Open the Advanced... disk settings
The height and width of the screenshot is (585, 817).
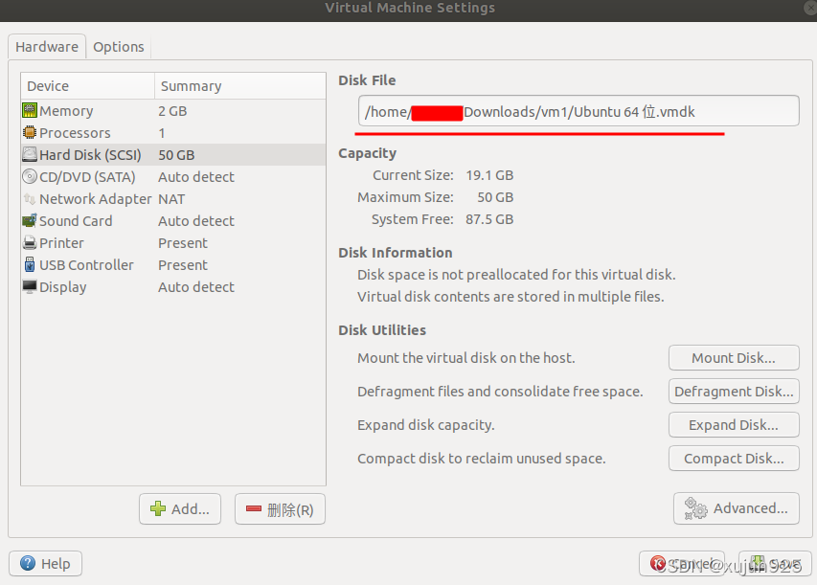pos(737,507)
